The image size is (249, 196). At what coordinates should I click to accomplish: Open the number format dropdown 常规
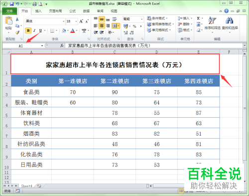[141, 19]
